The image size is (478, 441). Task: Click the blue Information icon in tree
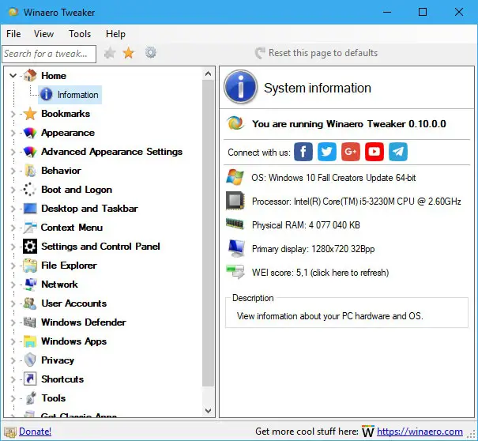[46, 94]
